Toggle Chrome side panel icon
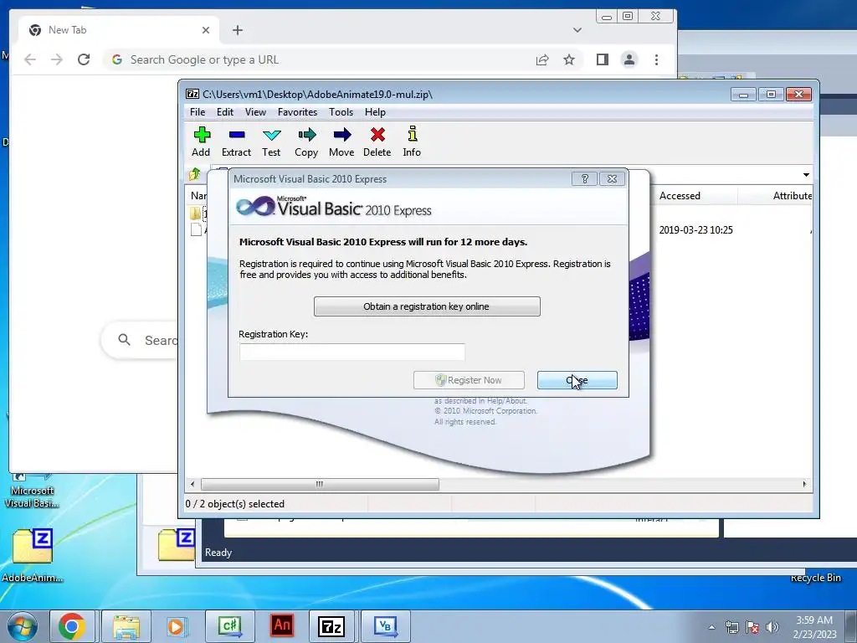857x643 pixels. click(603, 59)
